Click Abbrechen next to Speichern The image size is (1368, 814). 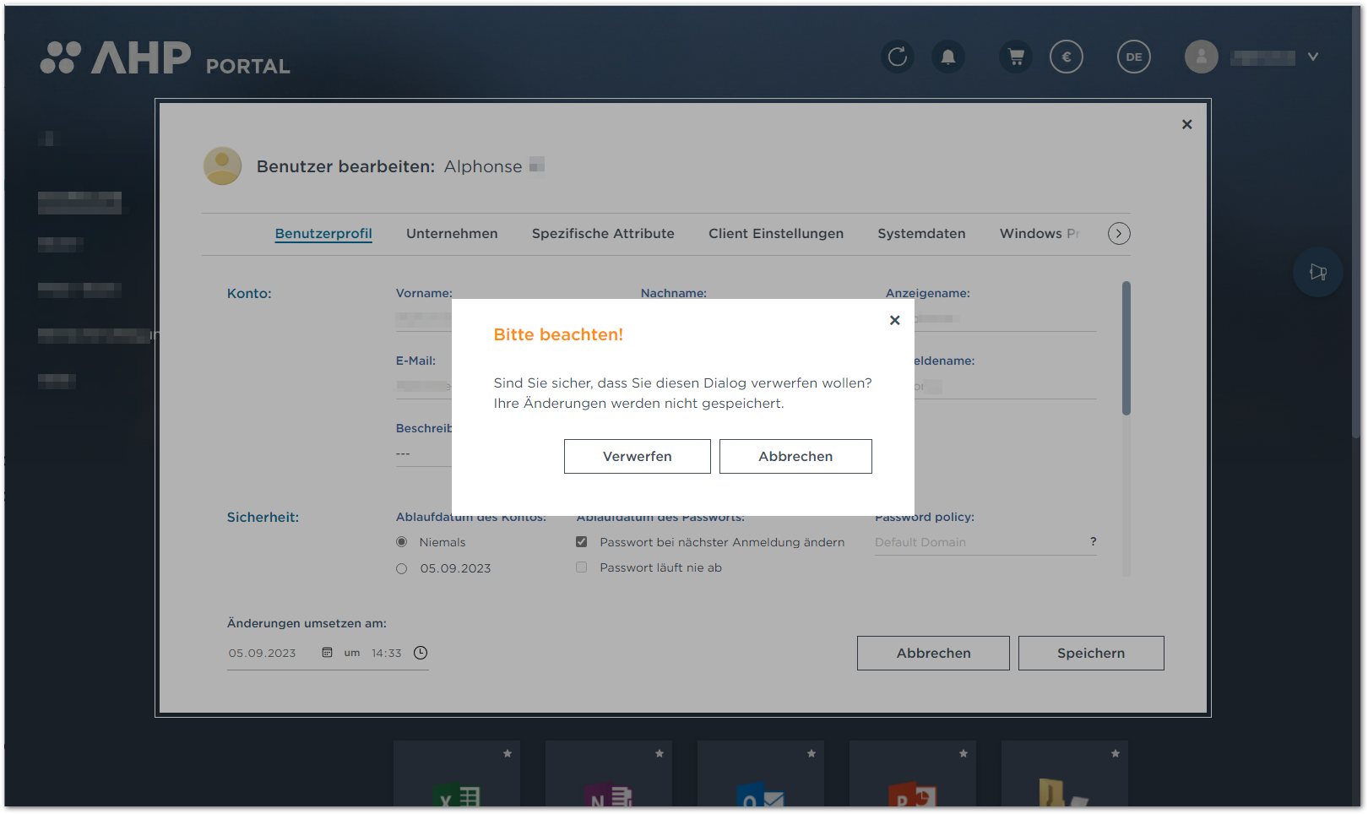pos(933,653)
